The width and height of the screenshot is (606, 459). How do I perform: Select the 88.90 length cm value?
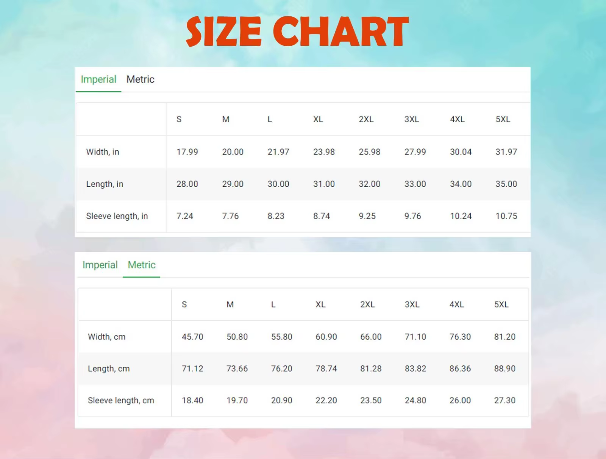pyautogui.click(x=505, y=368)
